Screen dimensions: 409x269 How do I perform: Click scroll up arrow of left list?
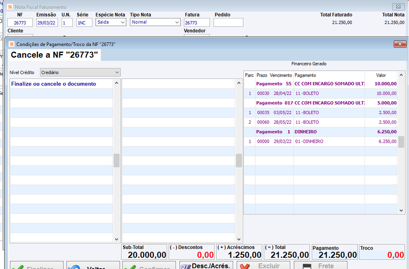pos(117,83)
